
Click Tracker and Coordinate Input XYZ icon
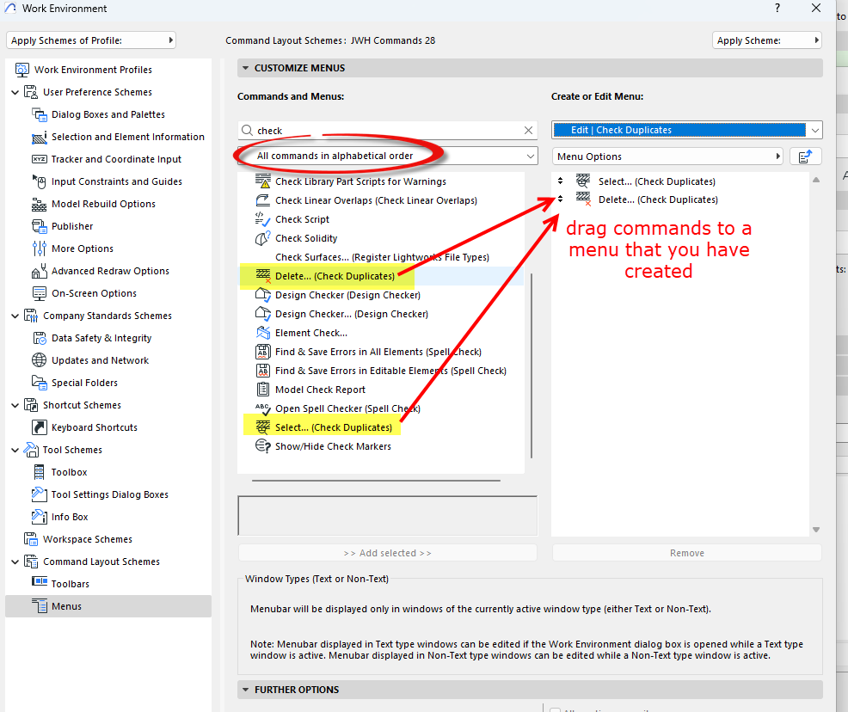pyautogui.click(x=40, y=159)
